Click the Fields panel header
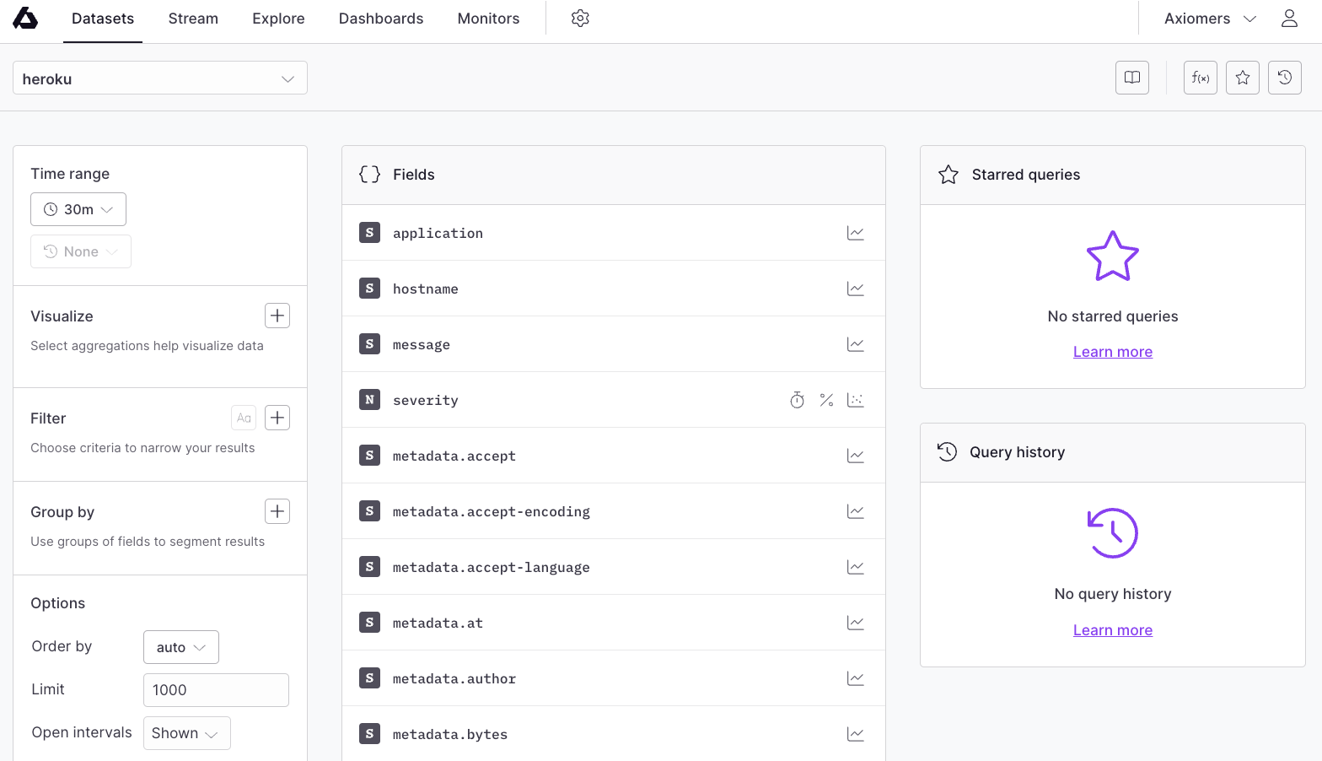 pos(614,175)
